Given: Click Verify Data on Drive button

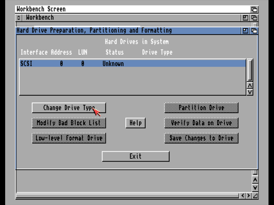Looking at the screenshot, I should point(201,123).
